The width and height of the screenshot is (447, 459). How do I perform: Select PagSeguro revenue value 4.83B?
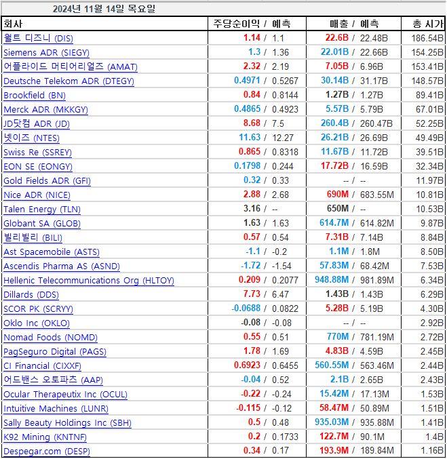pyautogui.click(x=337, y=351)
